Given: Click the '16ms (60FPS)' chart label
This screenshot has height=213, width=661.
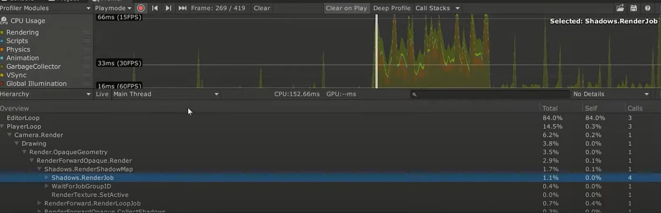Looking at the screenshot, I should (x=119, y=86).
